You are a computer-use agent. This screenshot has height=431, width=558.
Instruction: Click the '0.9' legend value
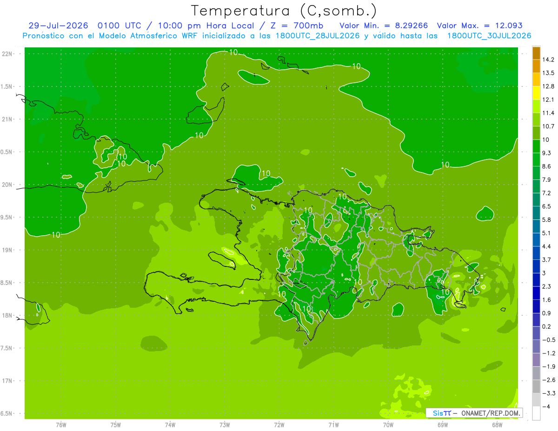pyautogui.click(x=547, y=313)
